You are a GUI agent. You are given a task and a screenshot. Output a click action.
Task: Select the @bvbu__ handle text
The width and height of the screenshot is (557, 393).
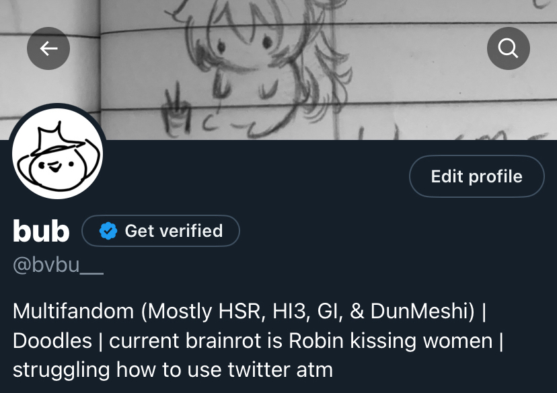[58, 265]
